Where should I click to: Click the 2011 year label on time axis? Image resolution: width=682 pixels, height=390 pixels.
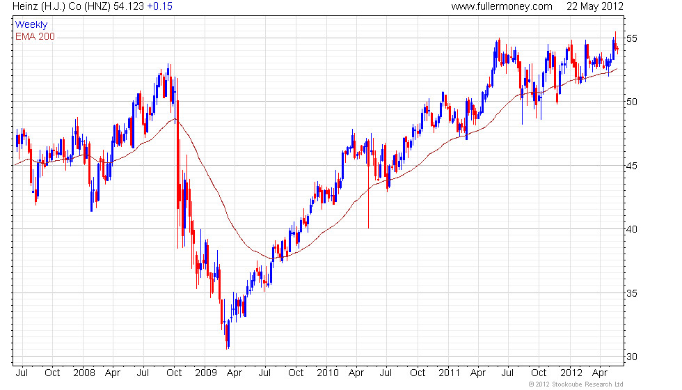(x=450, y=373)
